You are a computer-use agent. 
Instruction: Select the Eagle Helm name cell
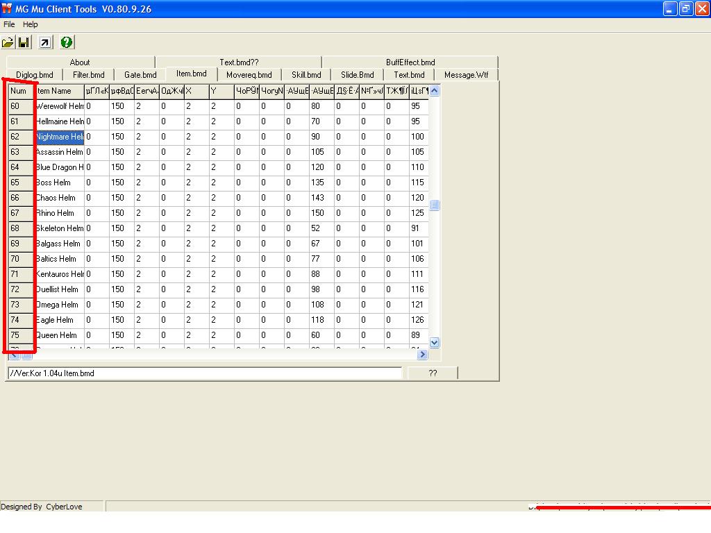point(60,320)
